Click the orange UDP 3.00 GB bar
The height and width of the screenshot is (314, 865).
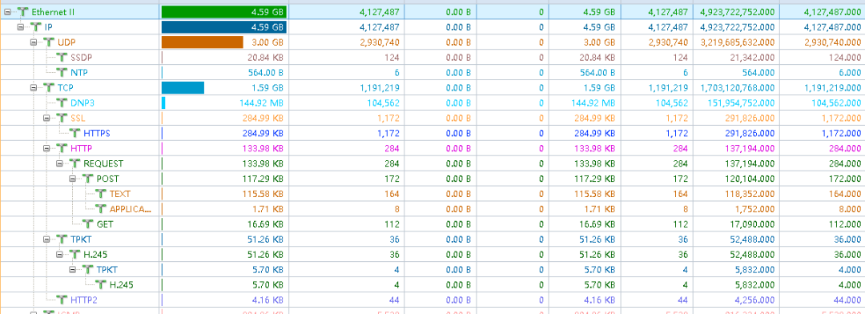tap(203, 42)
